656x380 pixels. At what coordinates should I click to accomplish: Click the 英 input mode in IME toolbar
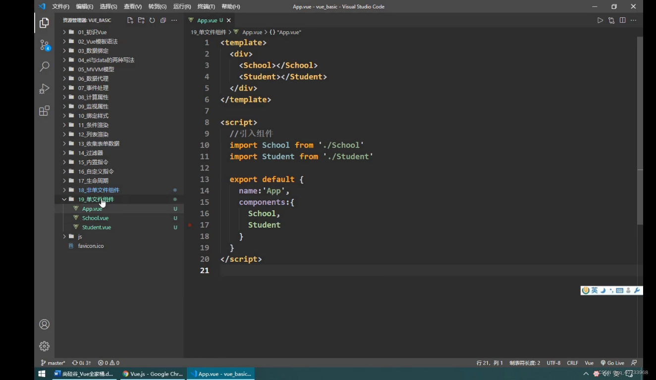click(595, 290)
